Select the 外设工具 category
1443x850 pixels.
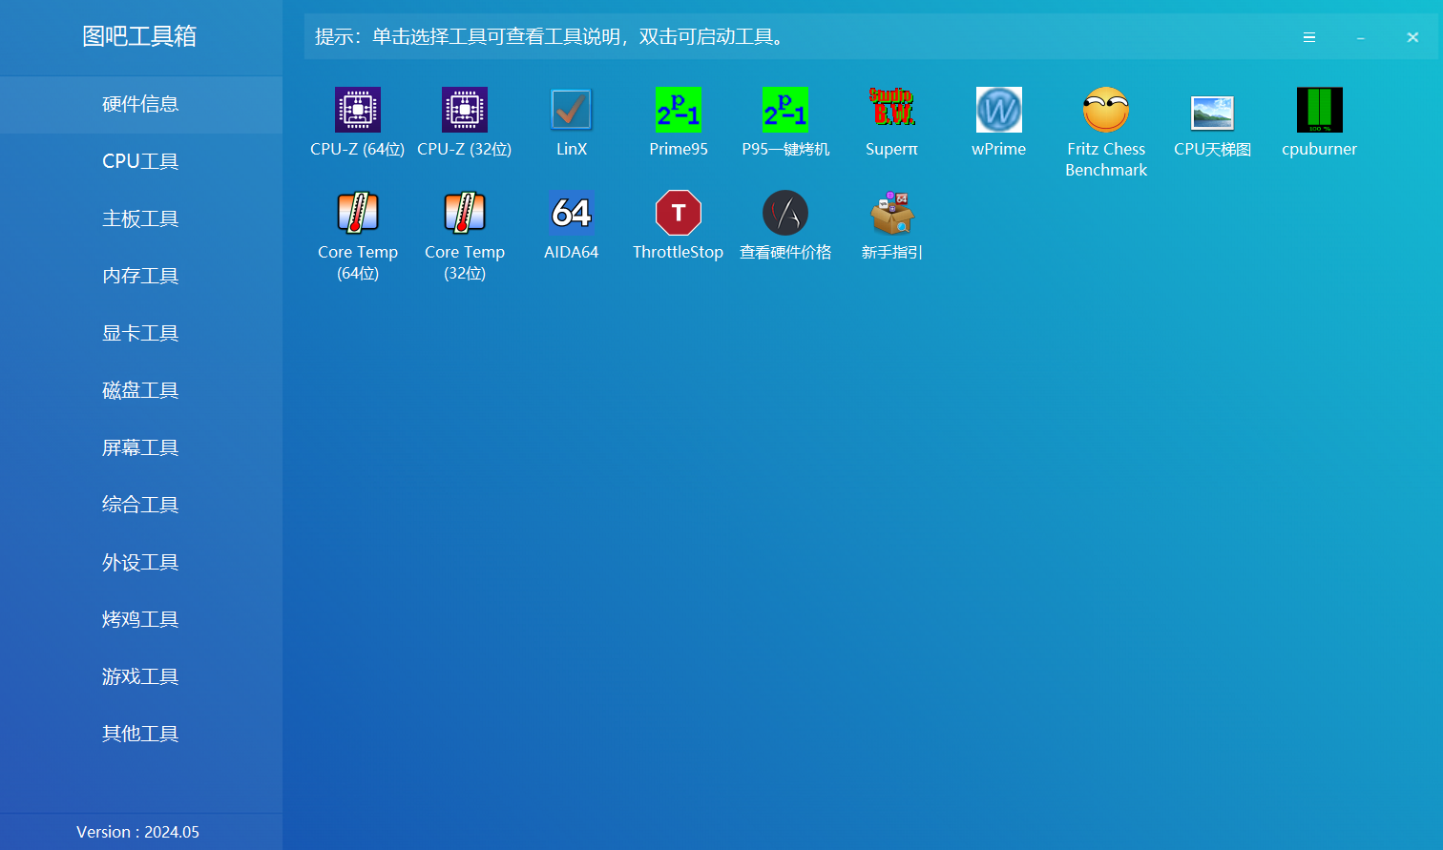(x=141, y=562)
